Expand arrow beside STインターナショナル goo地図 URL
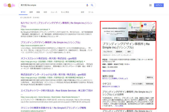The image size is (169, 112). coord(84,78)
